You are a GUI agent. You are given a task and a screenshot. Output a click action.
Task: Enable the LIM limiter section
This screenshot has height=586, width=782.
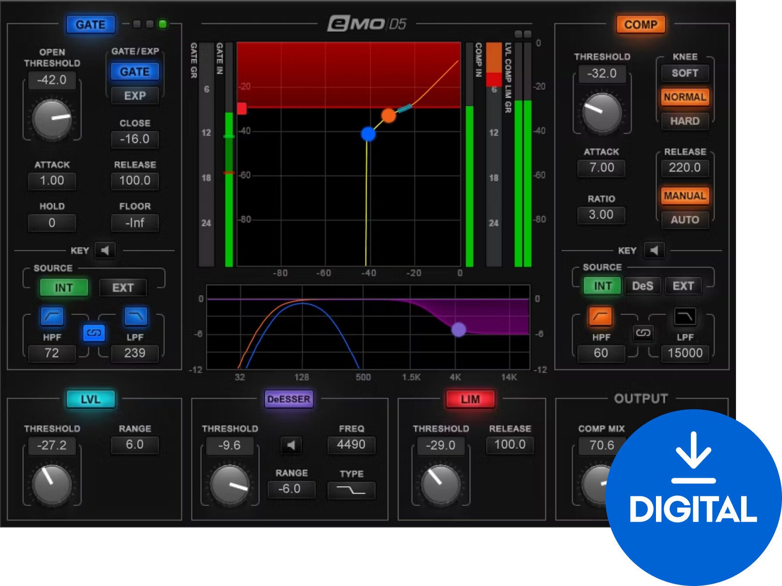coord(471,399)
